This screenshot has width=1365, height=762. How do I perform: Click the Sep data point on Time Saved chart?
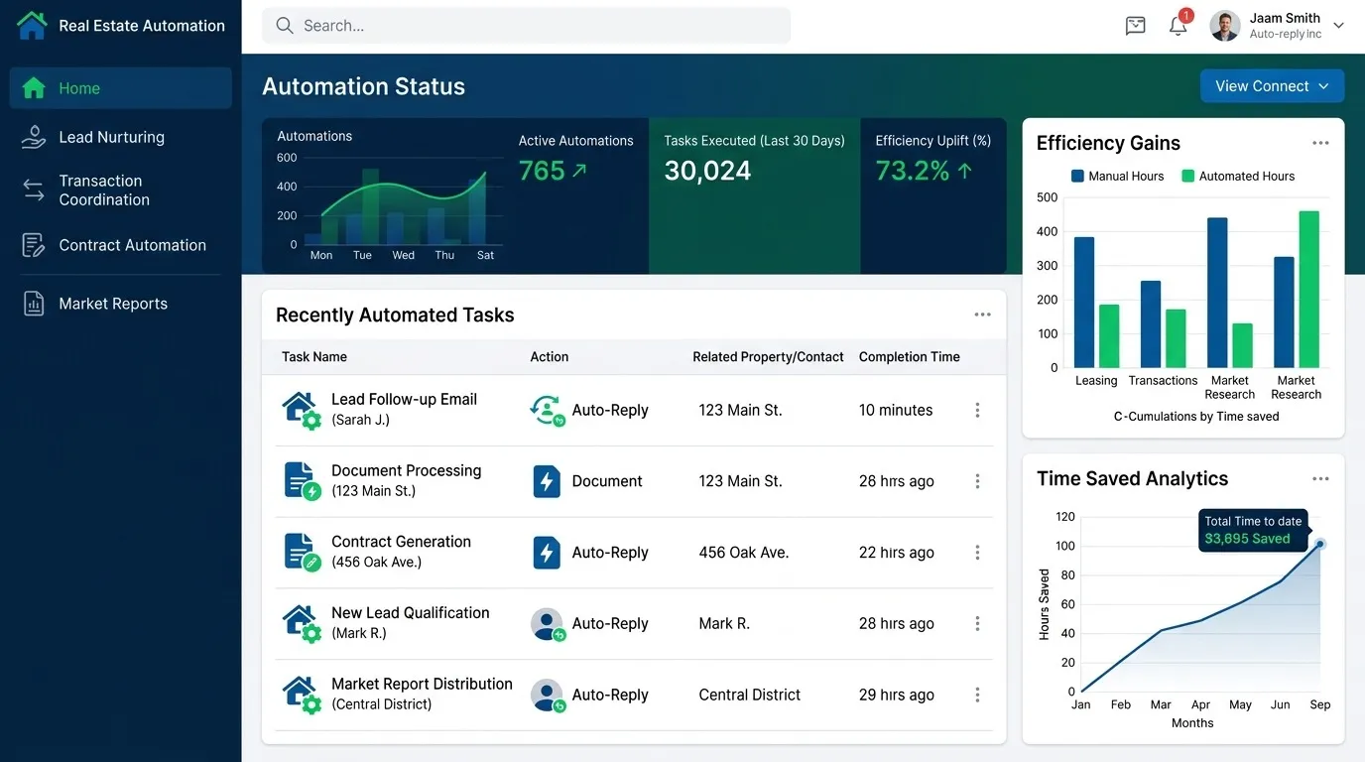[x=1319, y=544]
